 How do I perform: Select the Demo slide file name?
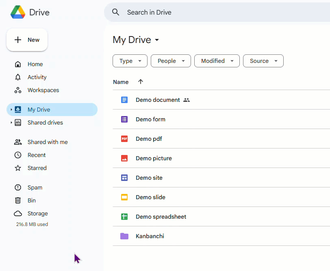[150, 197]
